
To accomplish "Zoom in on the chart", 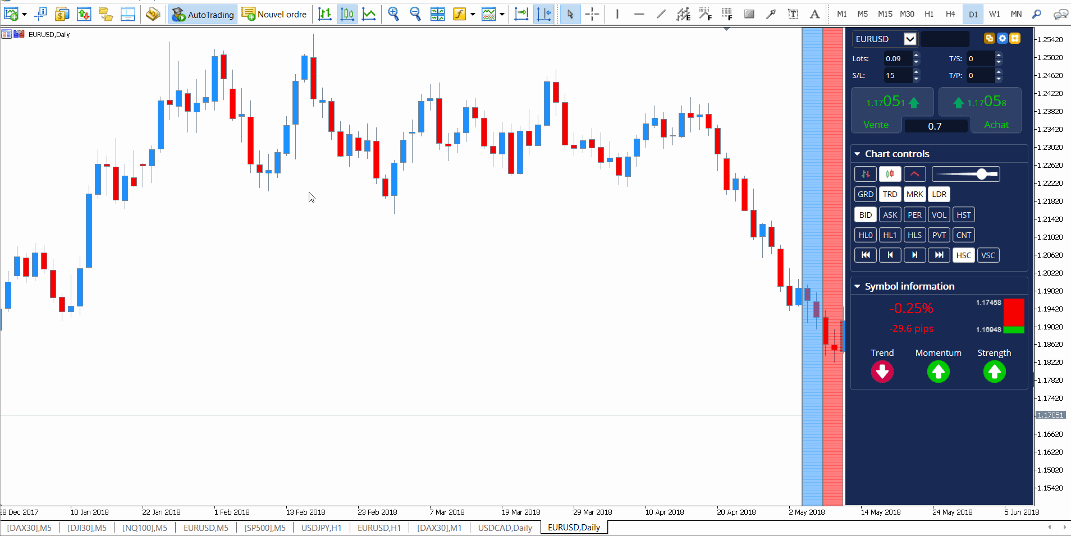I will pos(393,14).
